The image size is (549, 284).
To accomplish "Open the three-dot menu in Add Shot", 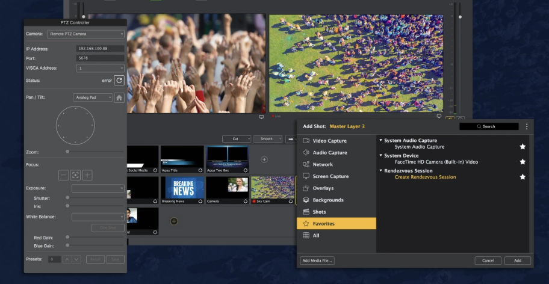I will pos(526,126).
